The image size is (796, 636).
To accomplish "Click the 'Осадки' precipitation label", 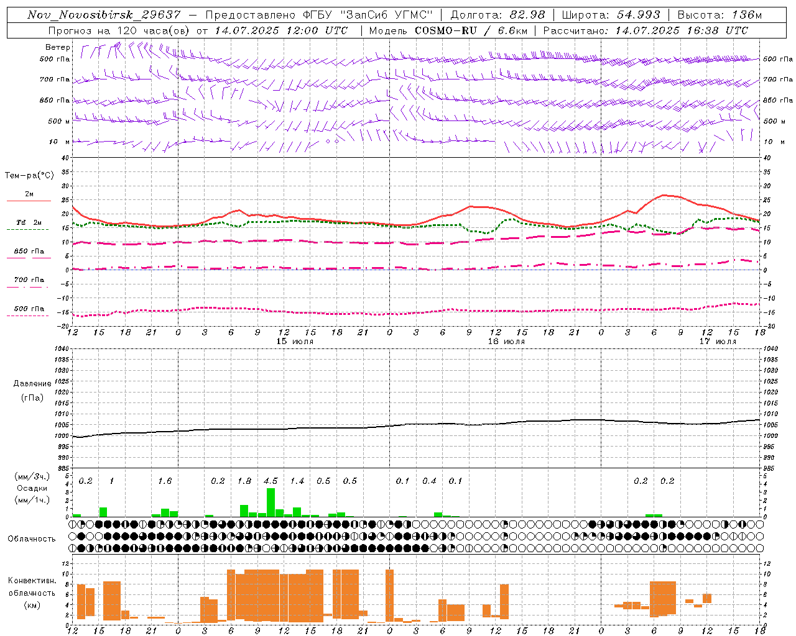I will coord(32,488).
